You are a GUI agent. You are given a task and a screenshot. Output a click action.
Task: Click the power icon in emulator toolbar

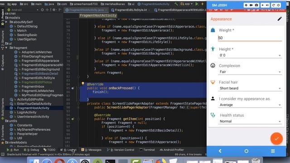(278, 5)
